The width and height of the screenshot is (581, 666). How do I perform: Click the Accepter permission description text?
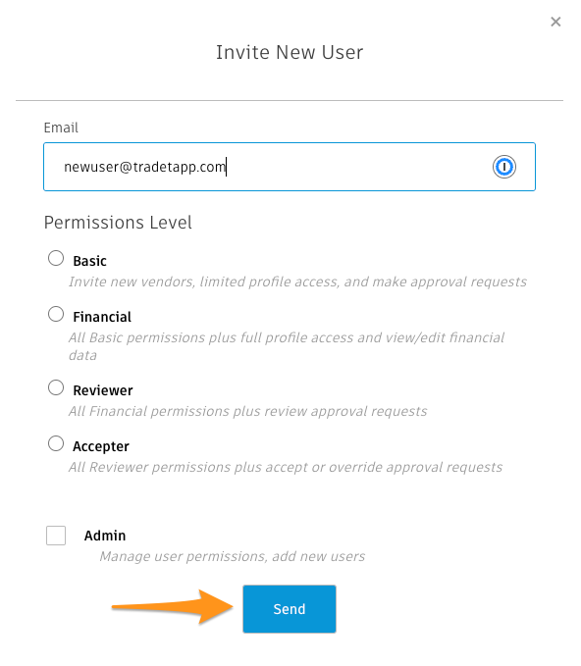(x=286, y=467)
